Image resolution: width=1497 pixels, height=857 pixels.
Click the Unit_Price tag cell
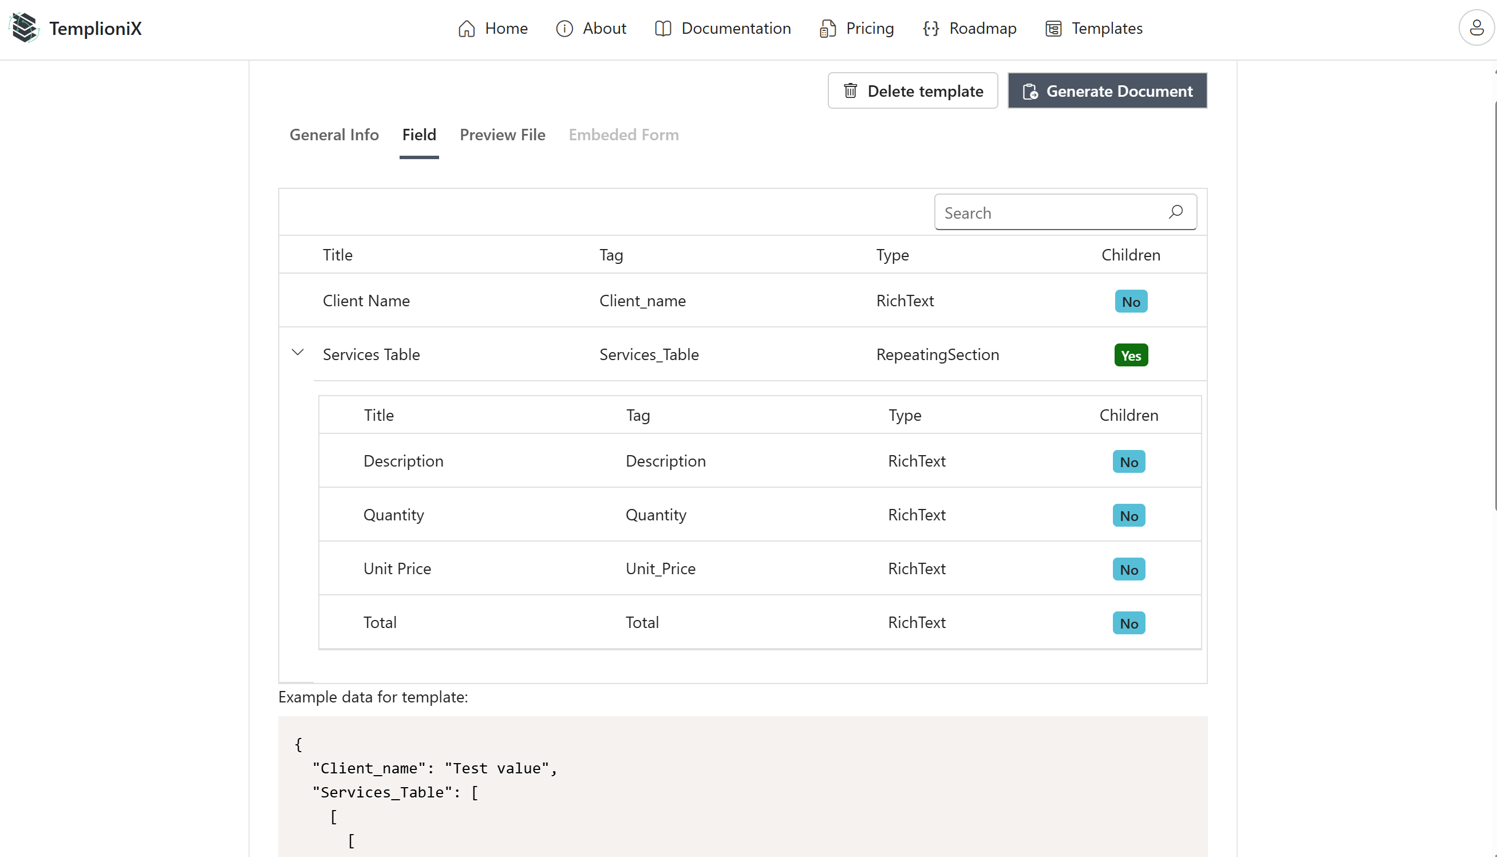click(660, 568)
